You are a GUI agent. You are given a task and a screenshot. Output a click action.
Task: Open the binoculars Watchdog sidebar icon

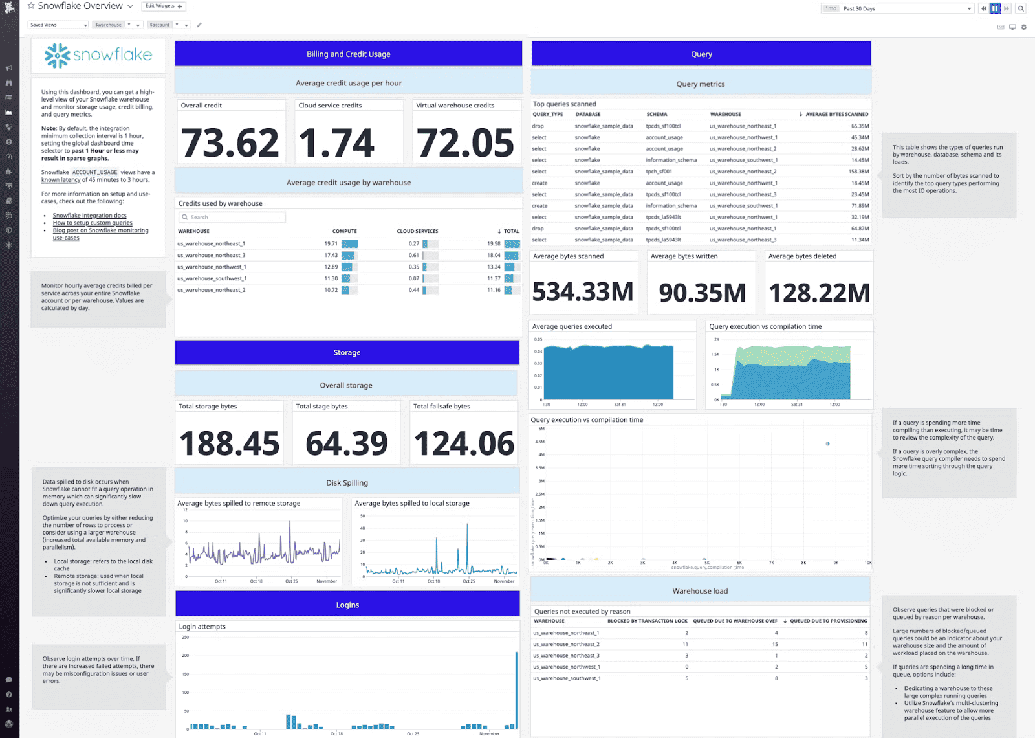(9, 83)
